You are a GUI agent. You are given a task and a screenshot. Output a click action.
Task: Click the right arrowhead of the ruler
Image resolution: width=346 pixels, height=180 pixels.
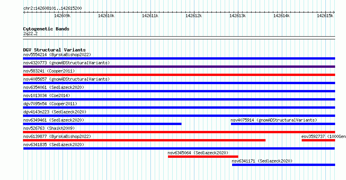(334, 12)
